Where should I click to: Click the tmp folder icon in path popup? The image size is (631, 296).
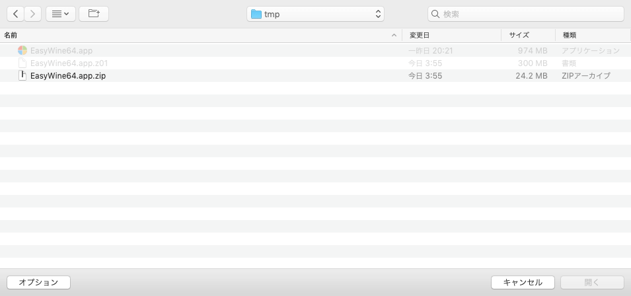tap(256, 14)
